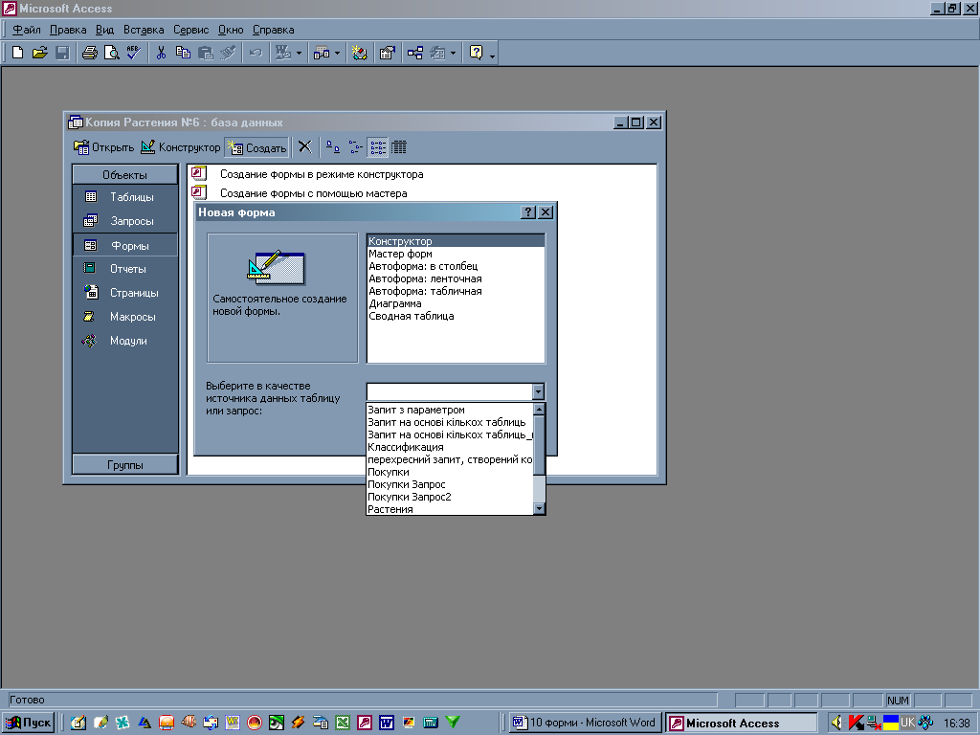
Task: Select Отчеты in the objects pane
Action: 125,269
